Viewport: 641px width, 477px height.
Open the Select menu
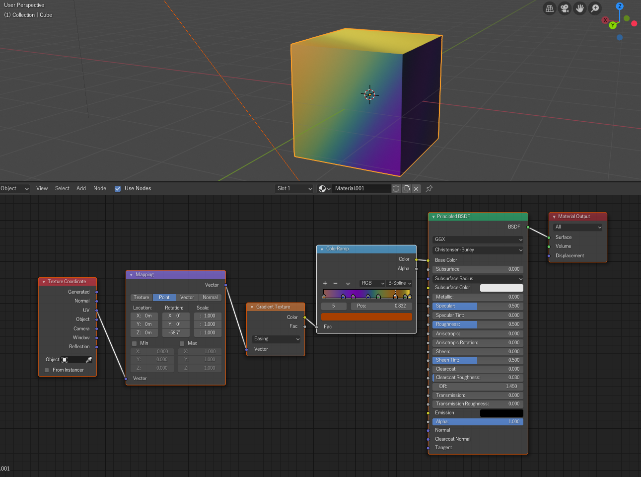click(62, 189)
